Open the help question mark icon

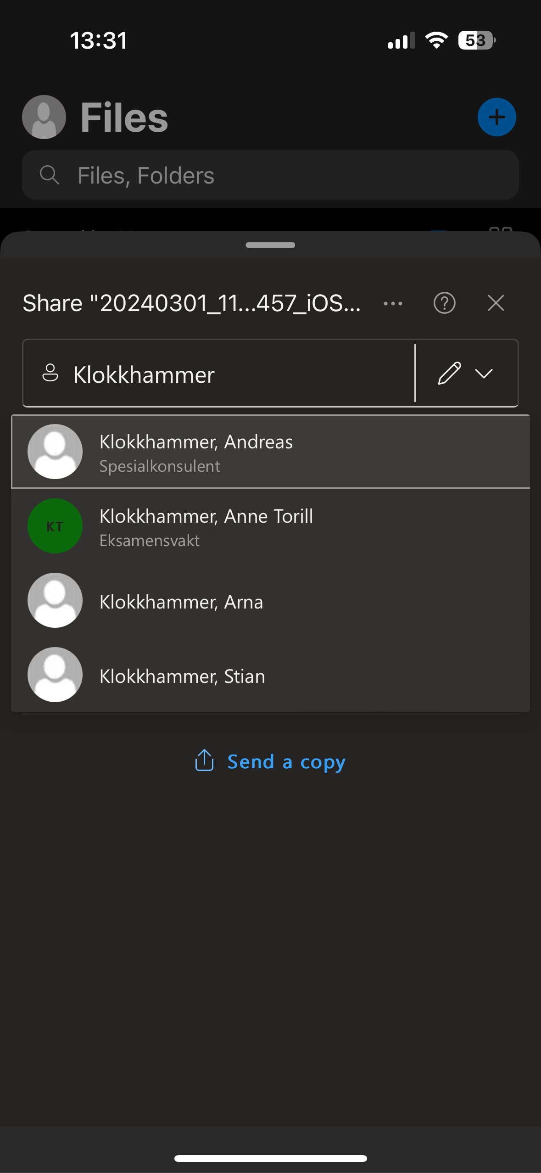tap(444, 303)
